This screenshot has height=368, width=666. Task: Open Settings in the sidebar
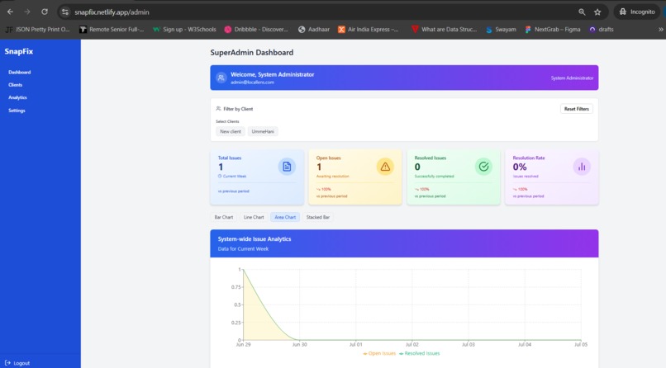[17, 111]
